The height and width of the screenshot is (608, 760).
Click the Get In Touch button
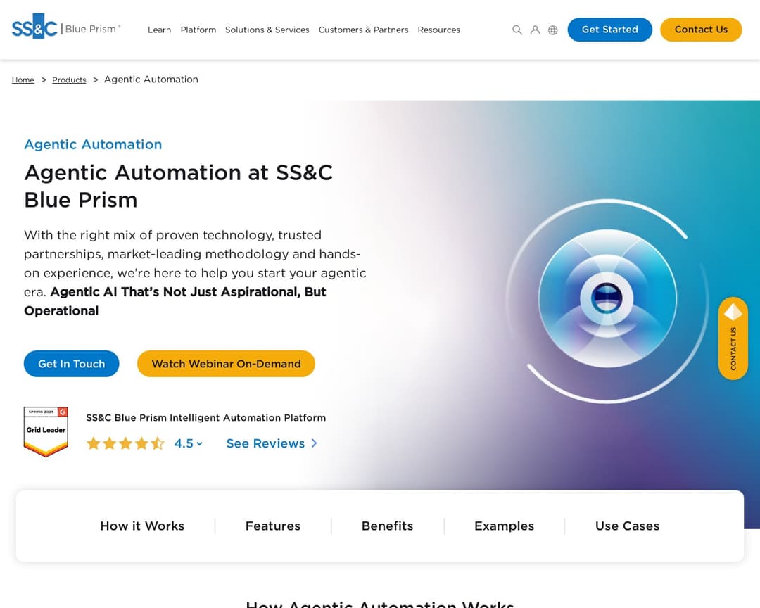(71, 364)
